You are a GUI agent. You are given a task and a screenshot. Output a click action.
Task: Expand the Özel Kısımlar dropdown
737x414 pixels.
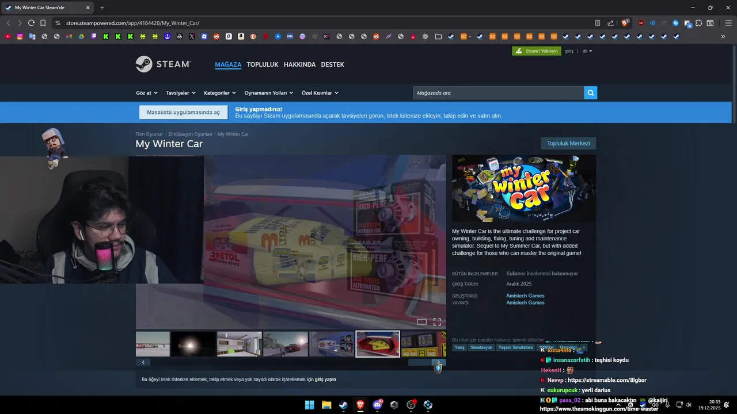pyautogui.click(x=320, y=93)
